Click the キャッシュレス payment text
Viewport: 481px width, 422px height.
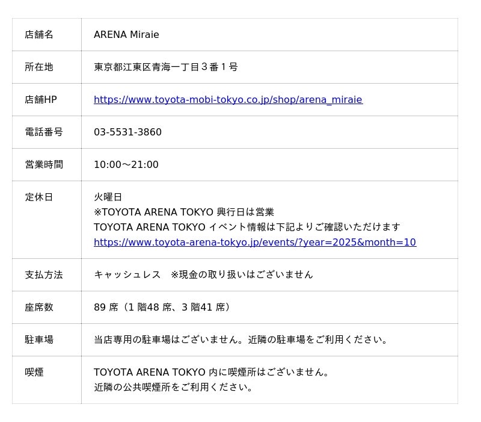point(127,275)
